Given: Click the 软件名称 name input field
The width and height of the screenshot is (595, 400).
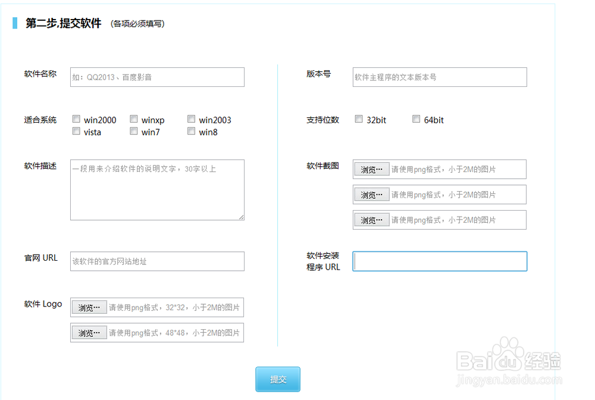Looking at the screenshot, I should coord(156,77).
